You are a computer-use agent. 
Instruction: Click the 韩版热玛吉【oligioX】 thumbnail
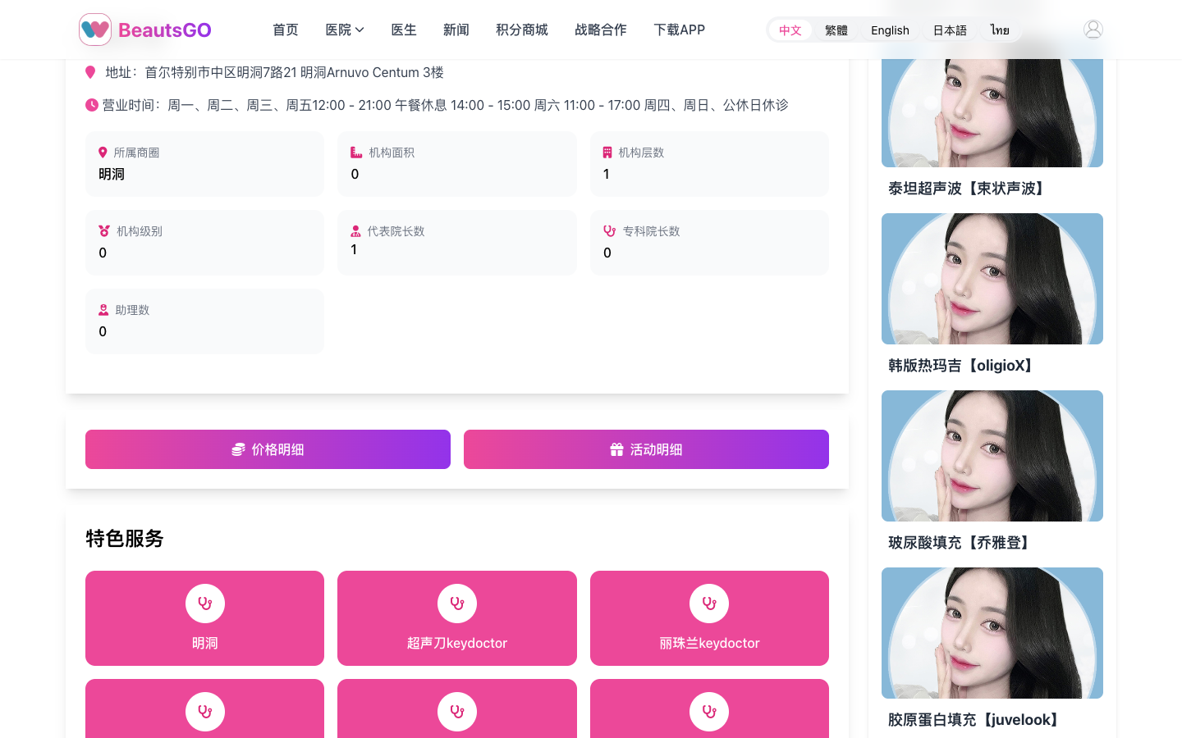pyautogui.click(x=992, y=278)
